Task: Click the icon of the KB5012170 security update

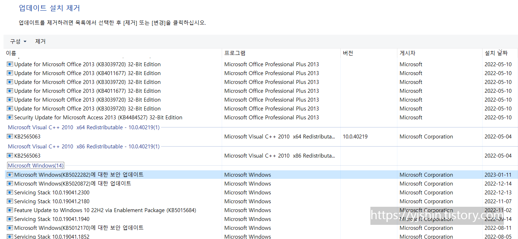Action: click(10, 228)
